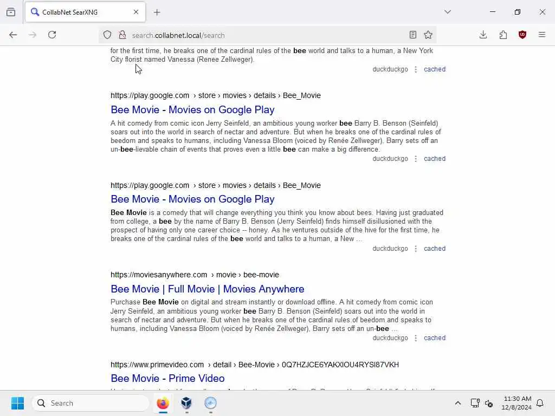Select the CollabNet SearXNG tab
This screenshot has width=555, height=416.
pyautogui.click(x=85, y=12)
